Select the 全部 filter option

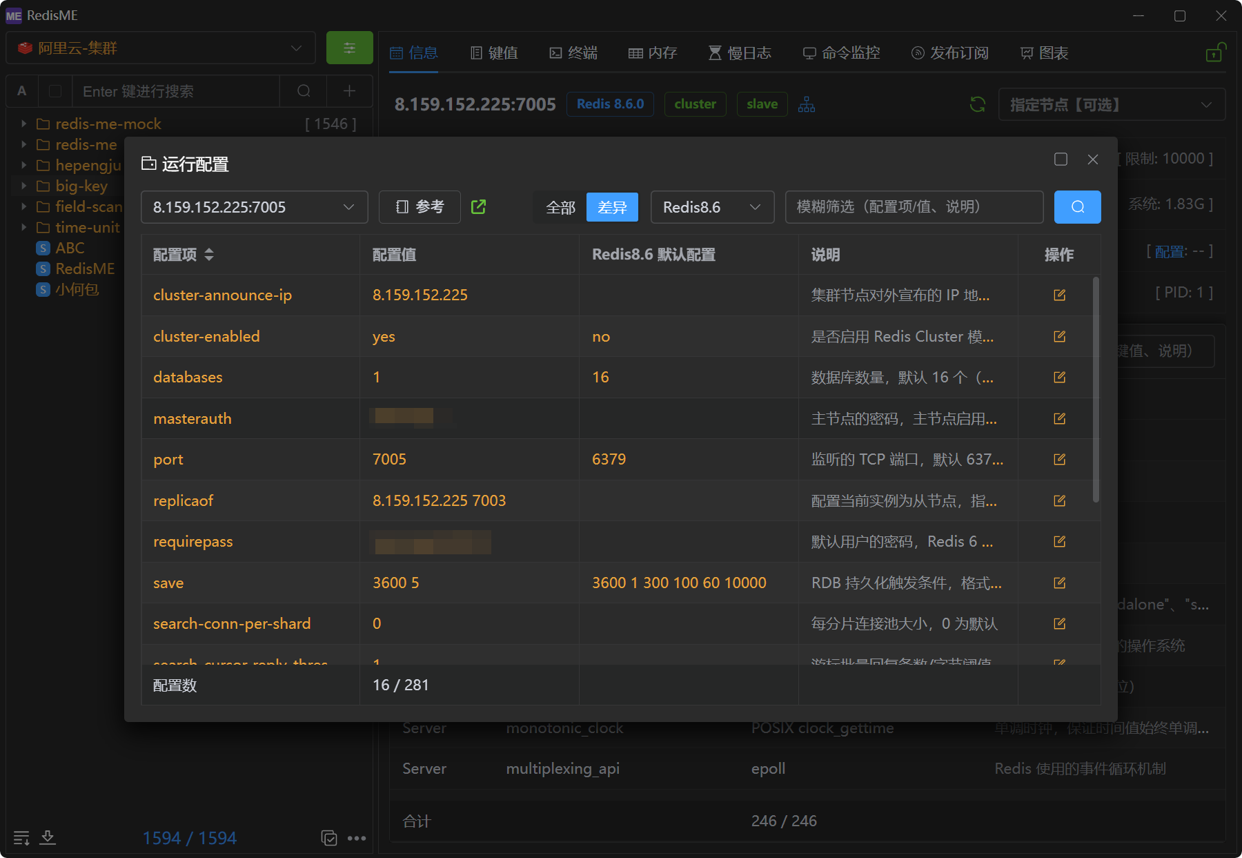560,207
